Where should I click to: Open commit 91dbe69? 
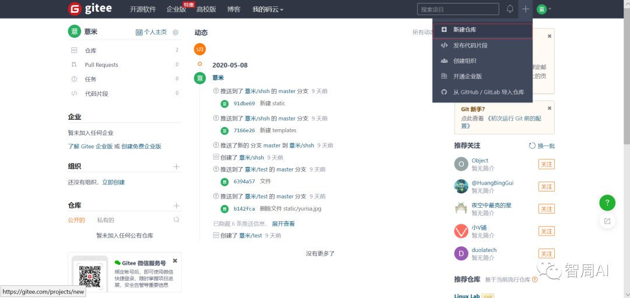pos(244,104)
